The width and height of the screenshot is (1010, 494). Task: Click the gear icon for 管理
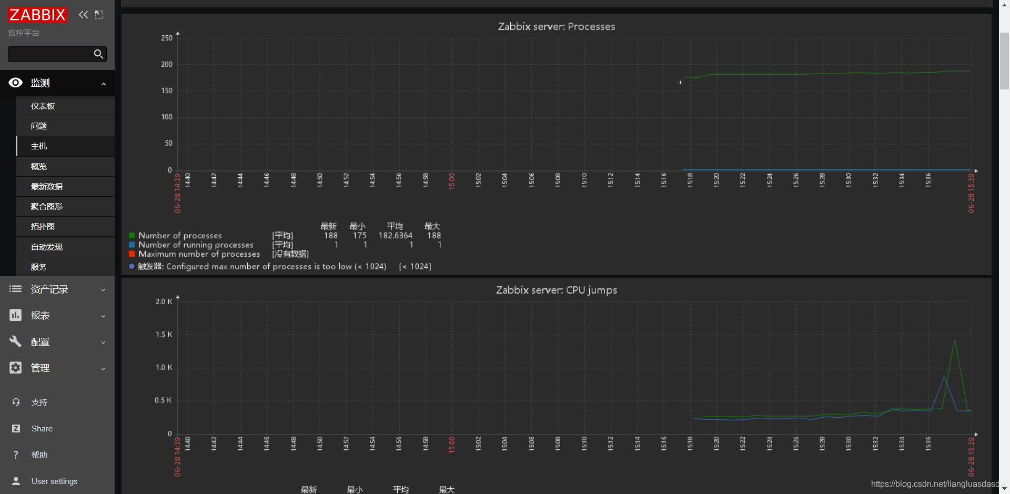[16, 368]
